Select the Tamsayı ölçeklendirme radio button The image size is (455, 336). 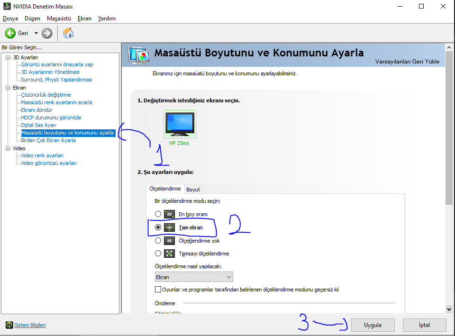158,254
